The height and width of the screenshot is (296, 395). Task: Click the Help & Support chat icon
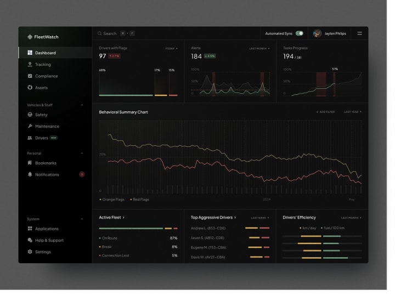[30, 241]
